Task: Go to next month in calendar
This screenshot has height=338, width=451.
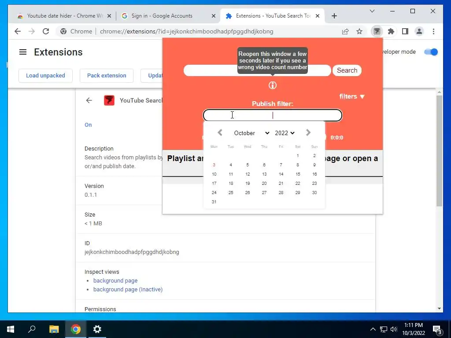Action: [x=308, y=132]
